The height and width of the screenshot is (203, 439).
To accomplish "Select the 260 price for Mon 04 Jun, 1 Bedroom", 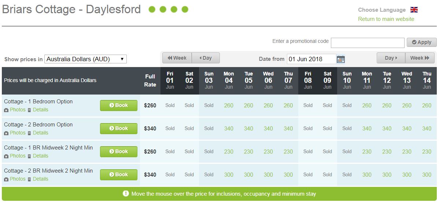I will (x=229, y=106).
